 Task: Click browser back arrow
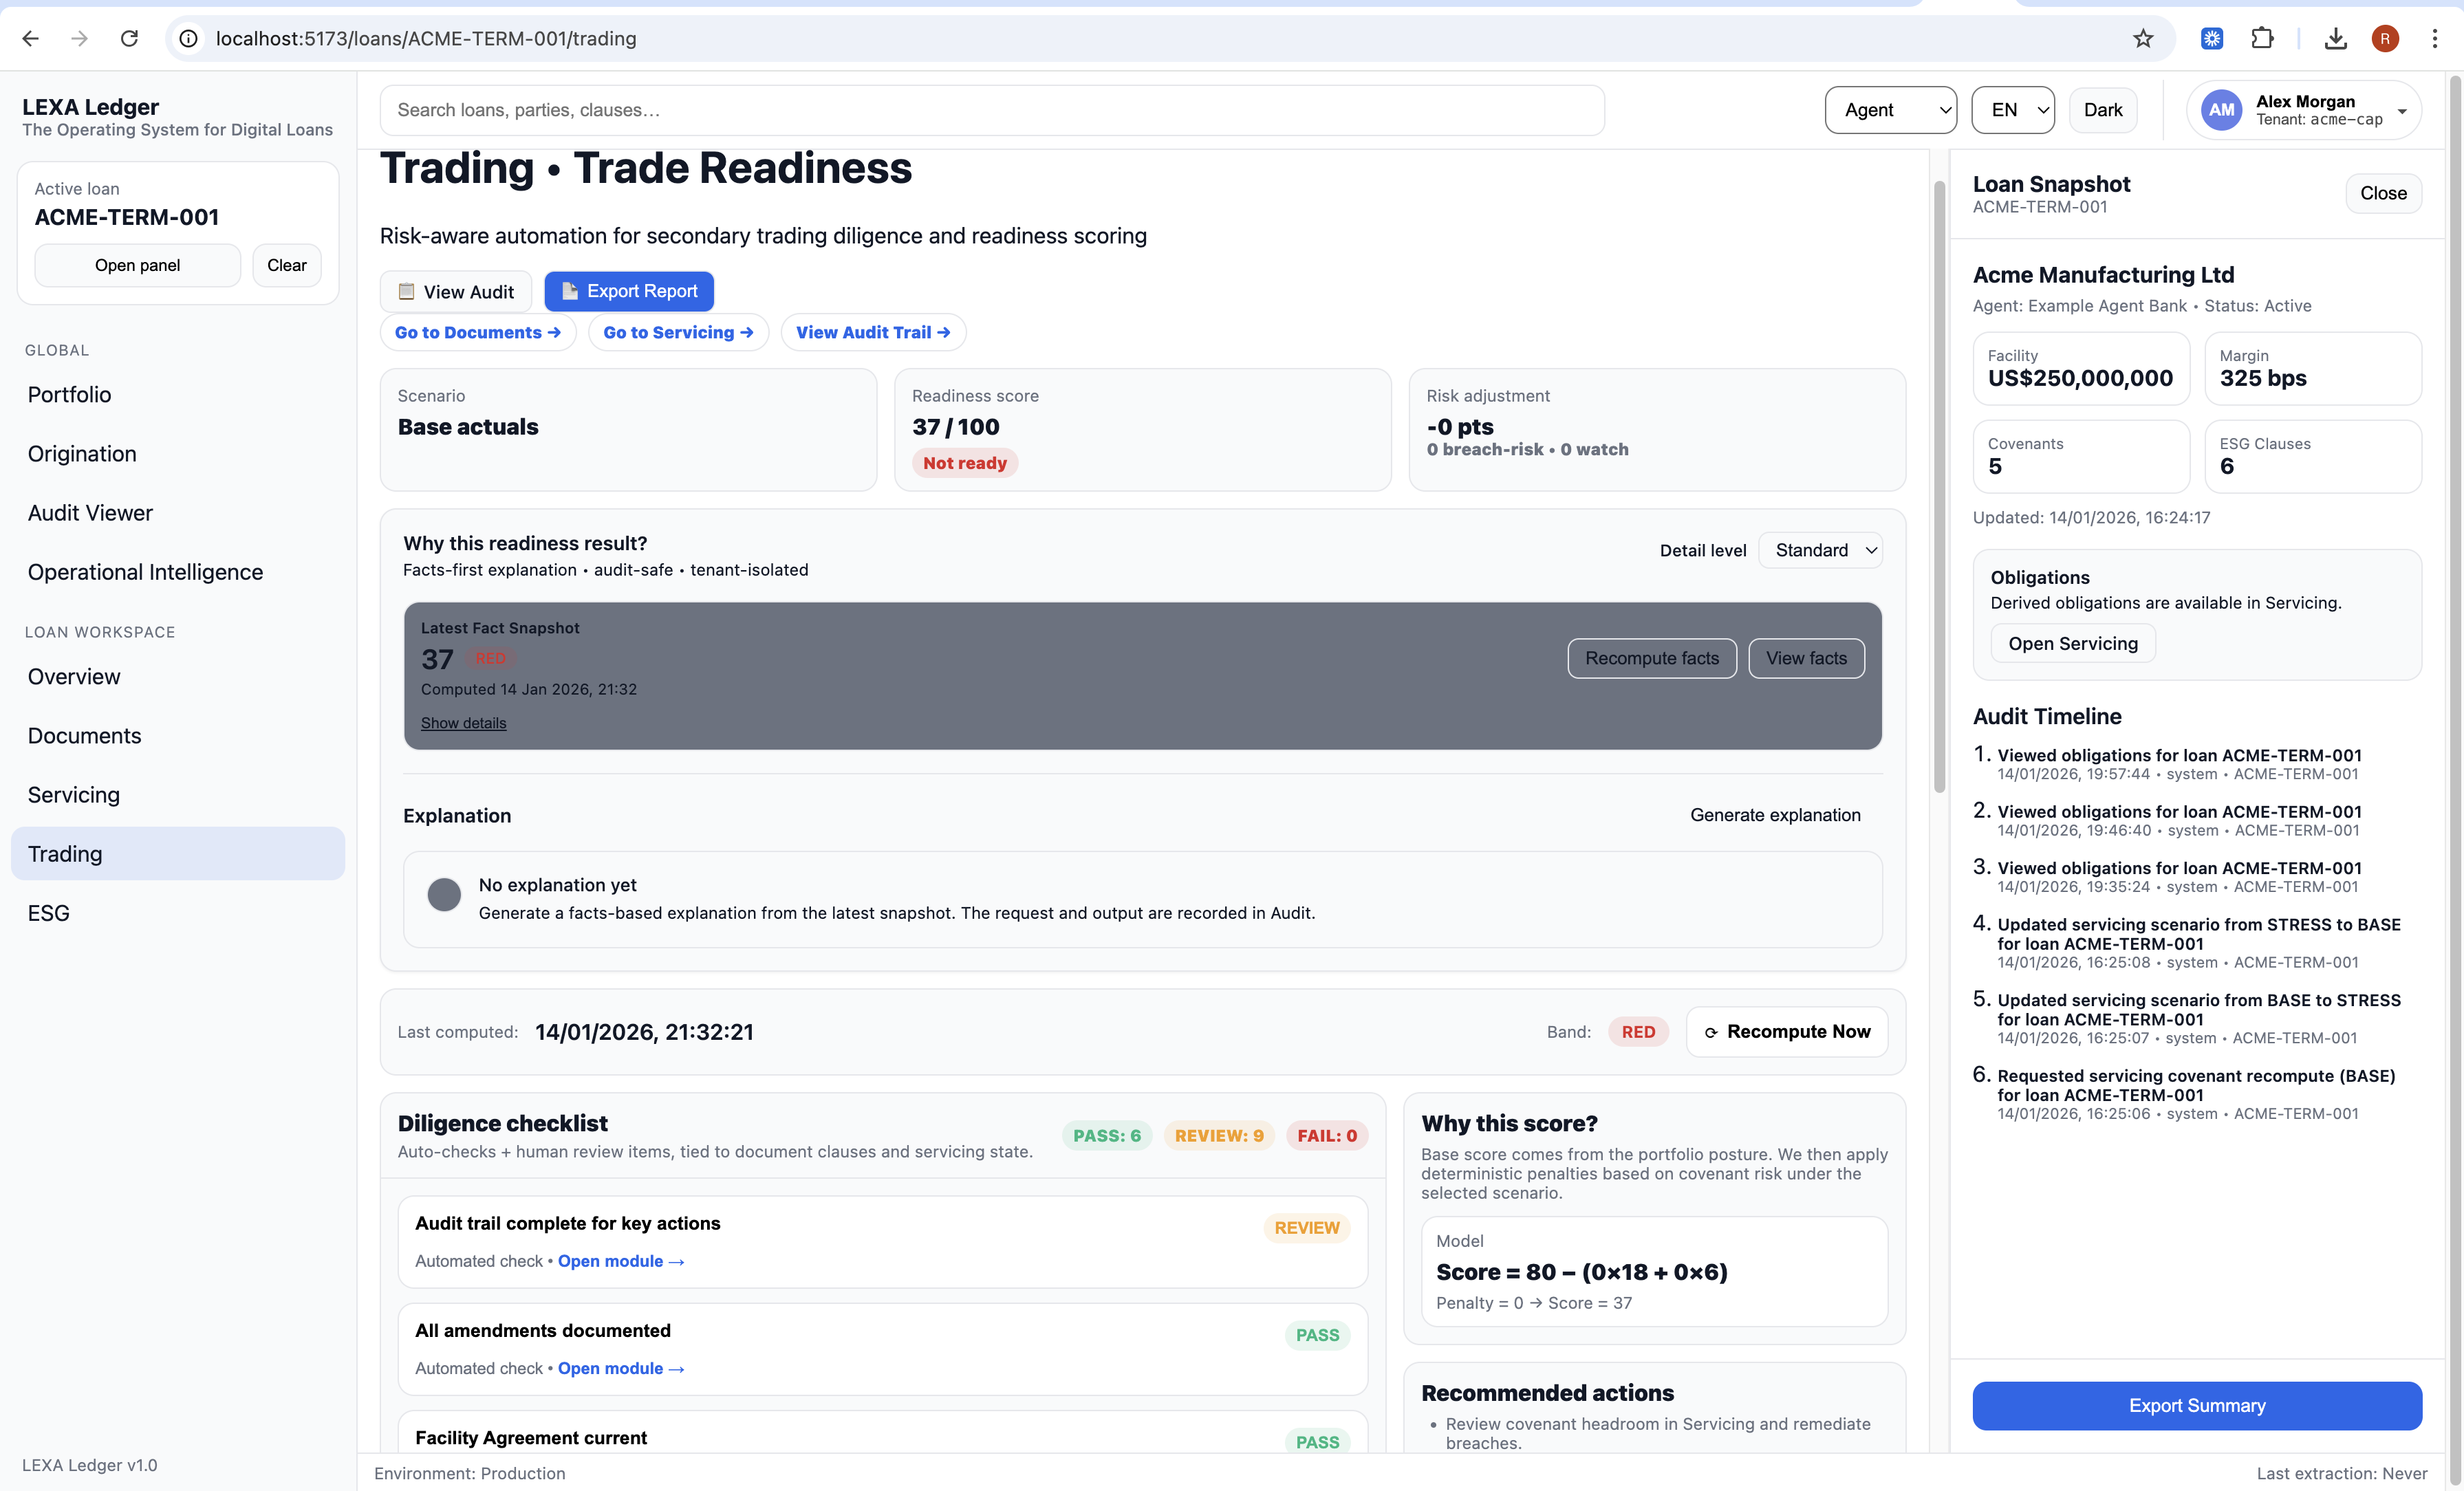30,38
